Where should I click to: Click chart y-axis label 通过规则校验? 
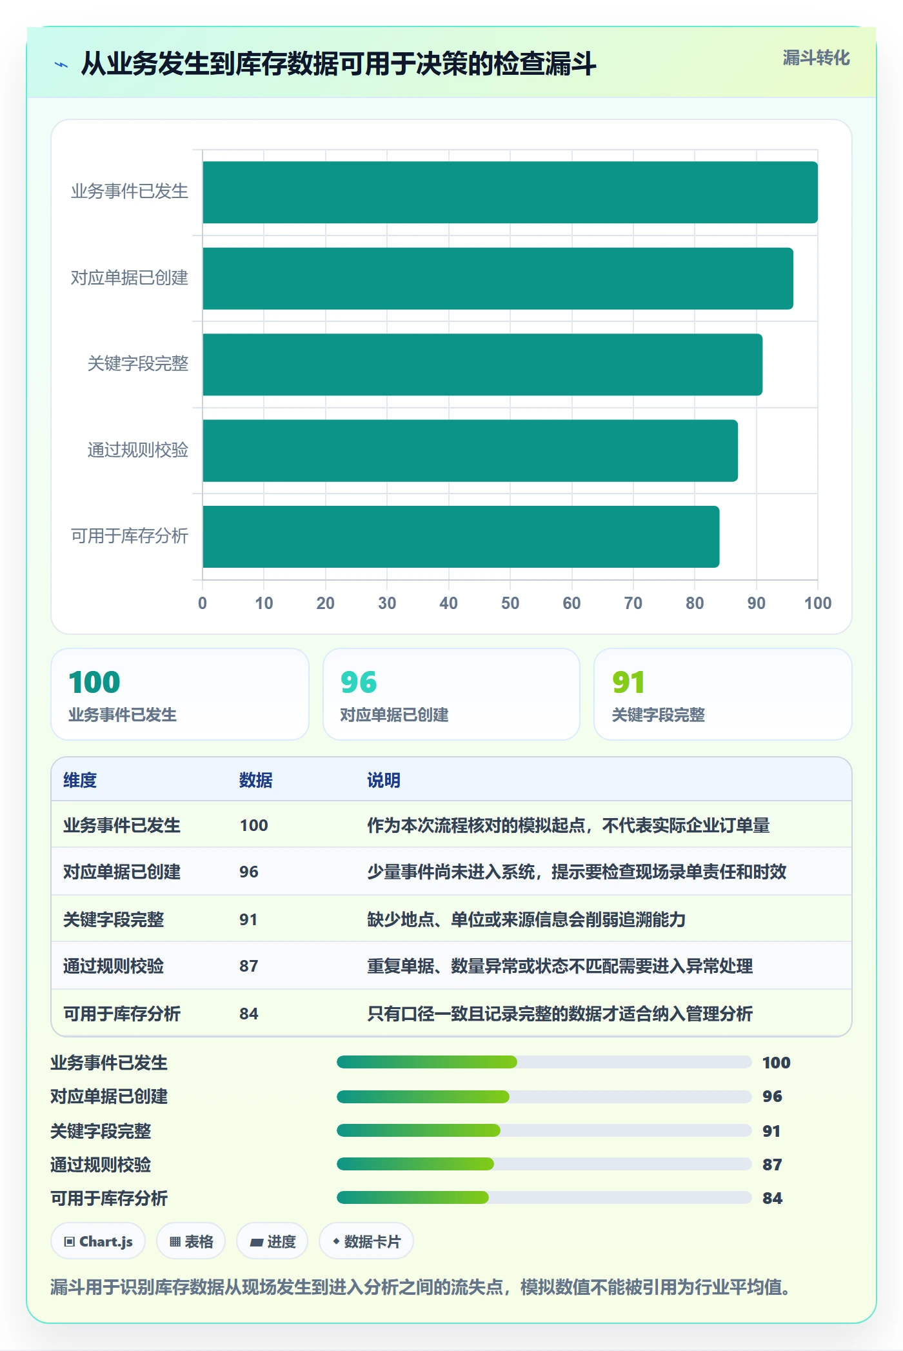[138, 450]
